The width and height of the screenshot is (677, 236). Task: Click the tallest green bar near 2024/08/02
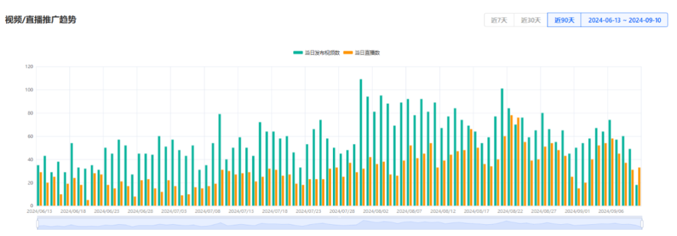tap(361, 142)
